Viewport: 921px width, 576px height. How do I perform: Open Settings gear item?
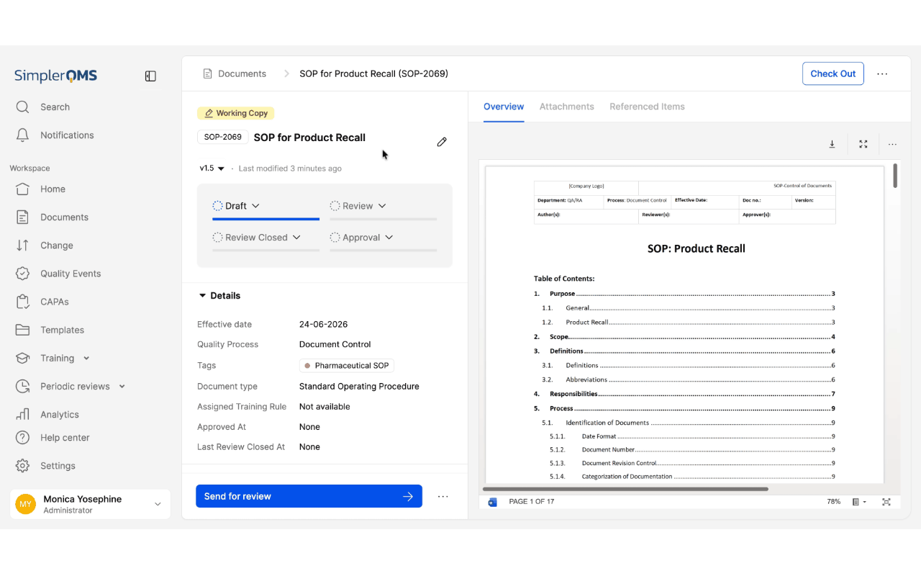[x=45, y=466]
